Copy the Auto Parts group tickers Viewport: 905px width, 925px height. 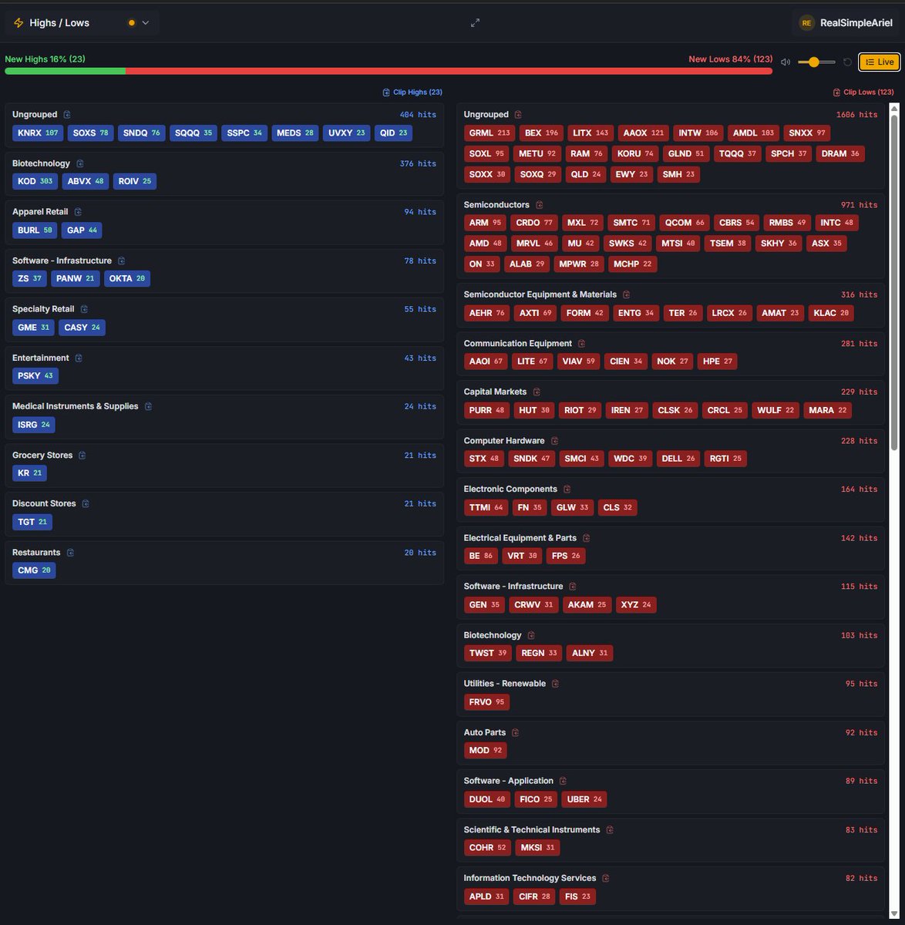click(515, 733)
